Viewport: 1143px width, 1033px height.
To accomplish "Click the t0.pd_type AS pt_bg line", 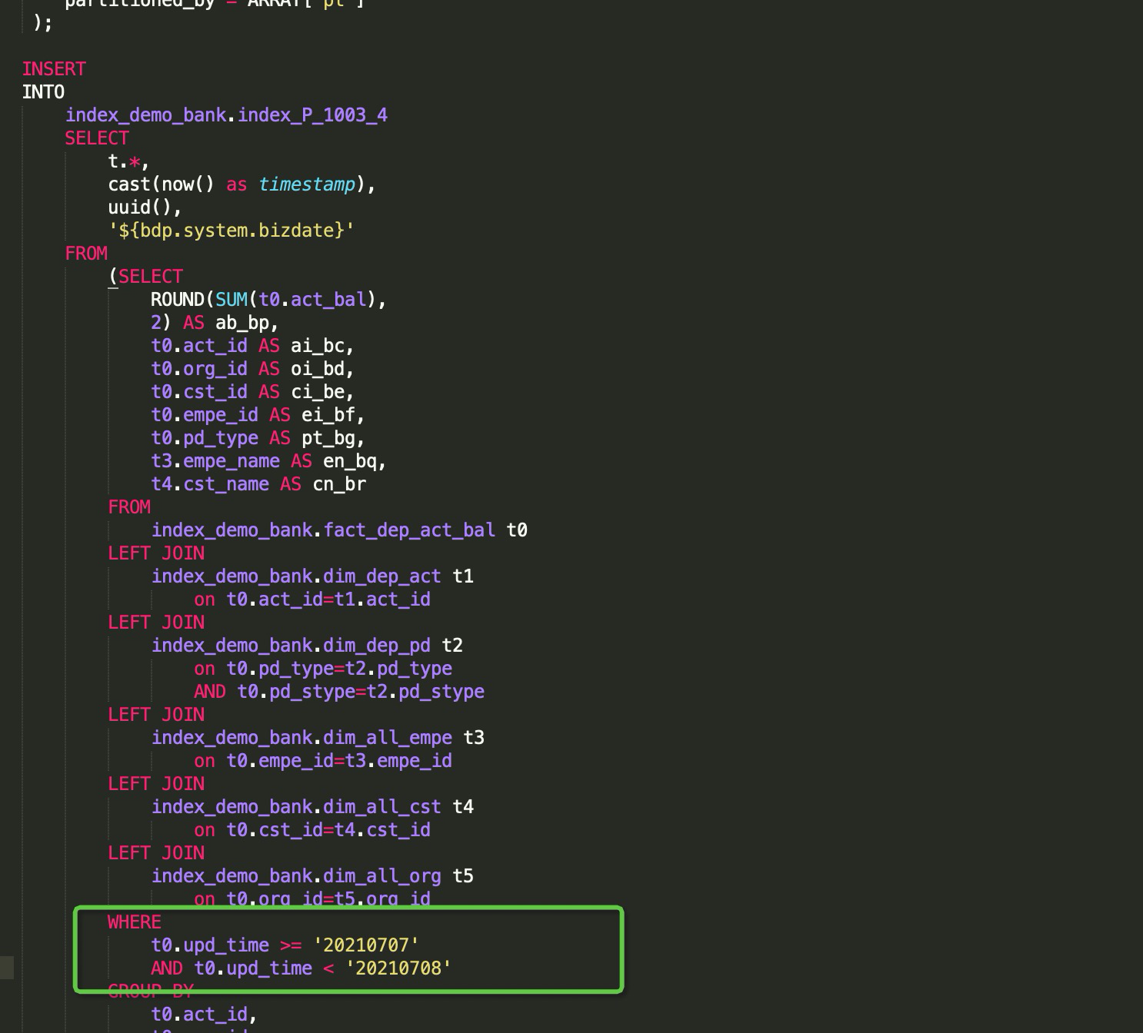I will tap(258, 438).
